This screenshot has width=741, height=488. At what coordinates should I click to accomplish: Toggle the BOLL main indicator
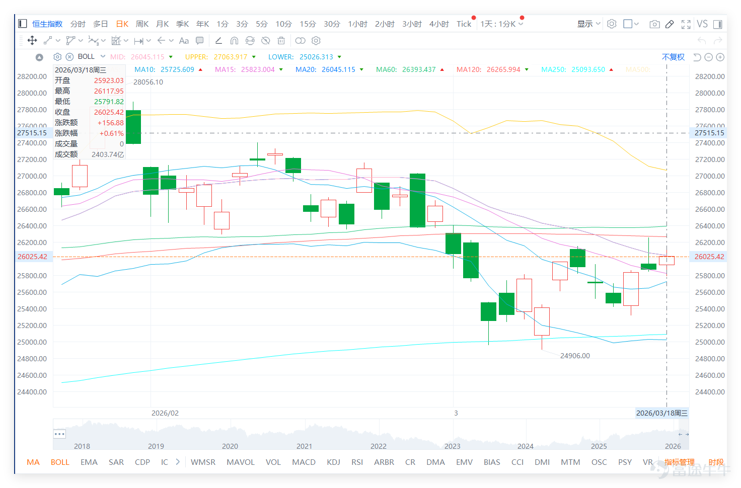click(60, 462)
